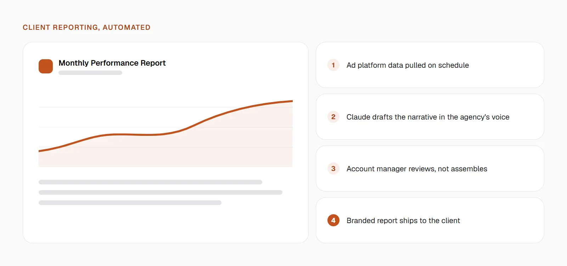Click the orange square logo beside the report title
Viewport: 567px width, 266px height.
[x=46, y=66]
